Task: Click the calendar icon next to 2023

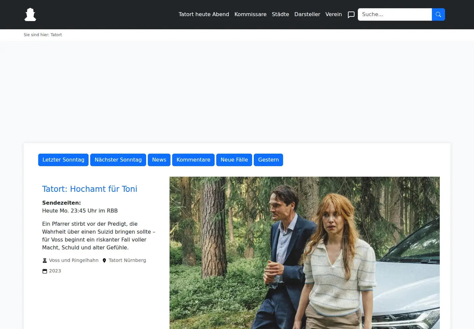Action: click(x=45, y=271)
